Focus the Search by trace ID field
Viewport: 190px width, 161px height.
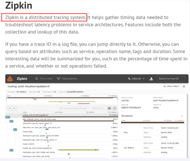pyautogui.click(x=171, y=79)
